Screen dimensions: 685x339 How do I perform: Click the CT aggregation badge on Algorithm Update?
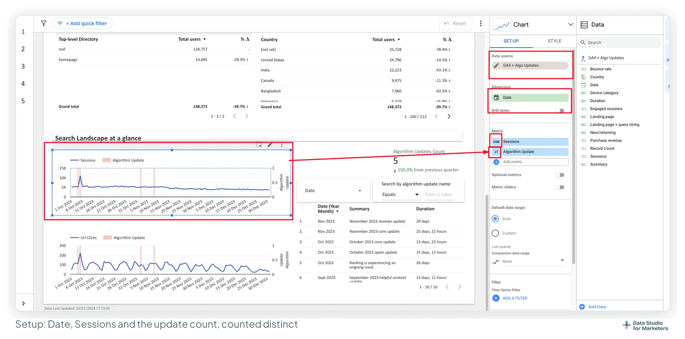point(496,152)
